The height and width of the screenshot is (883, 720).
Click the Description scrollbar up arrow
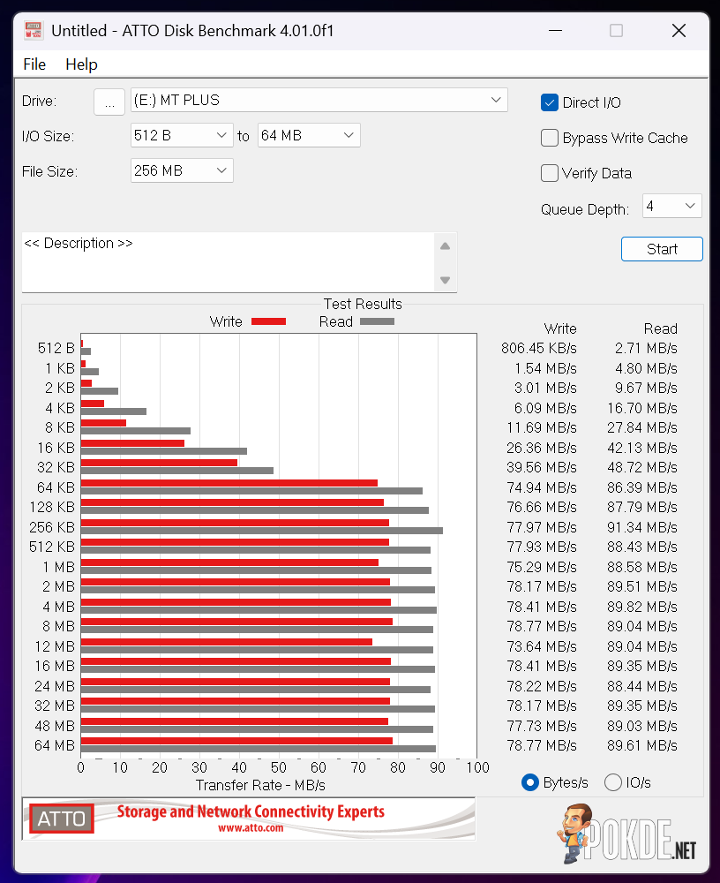pos(446,246)
